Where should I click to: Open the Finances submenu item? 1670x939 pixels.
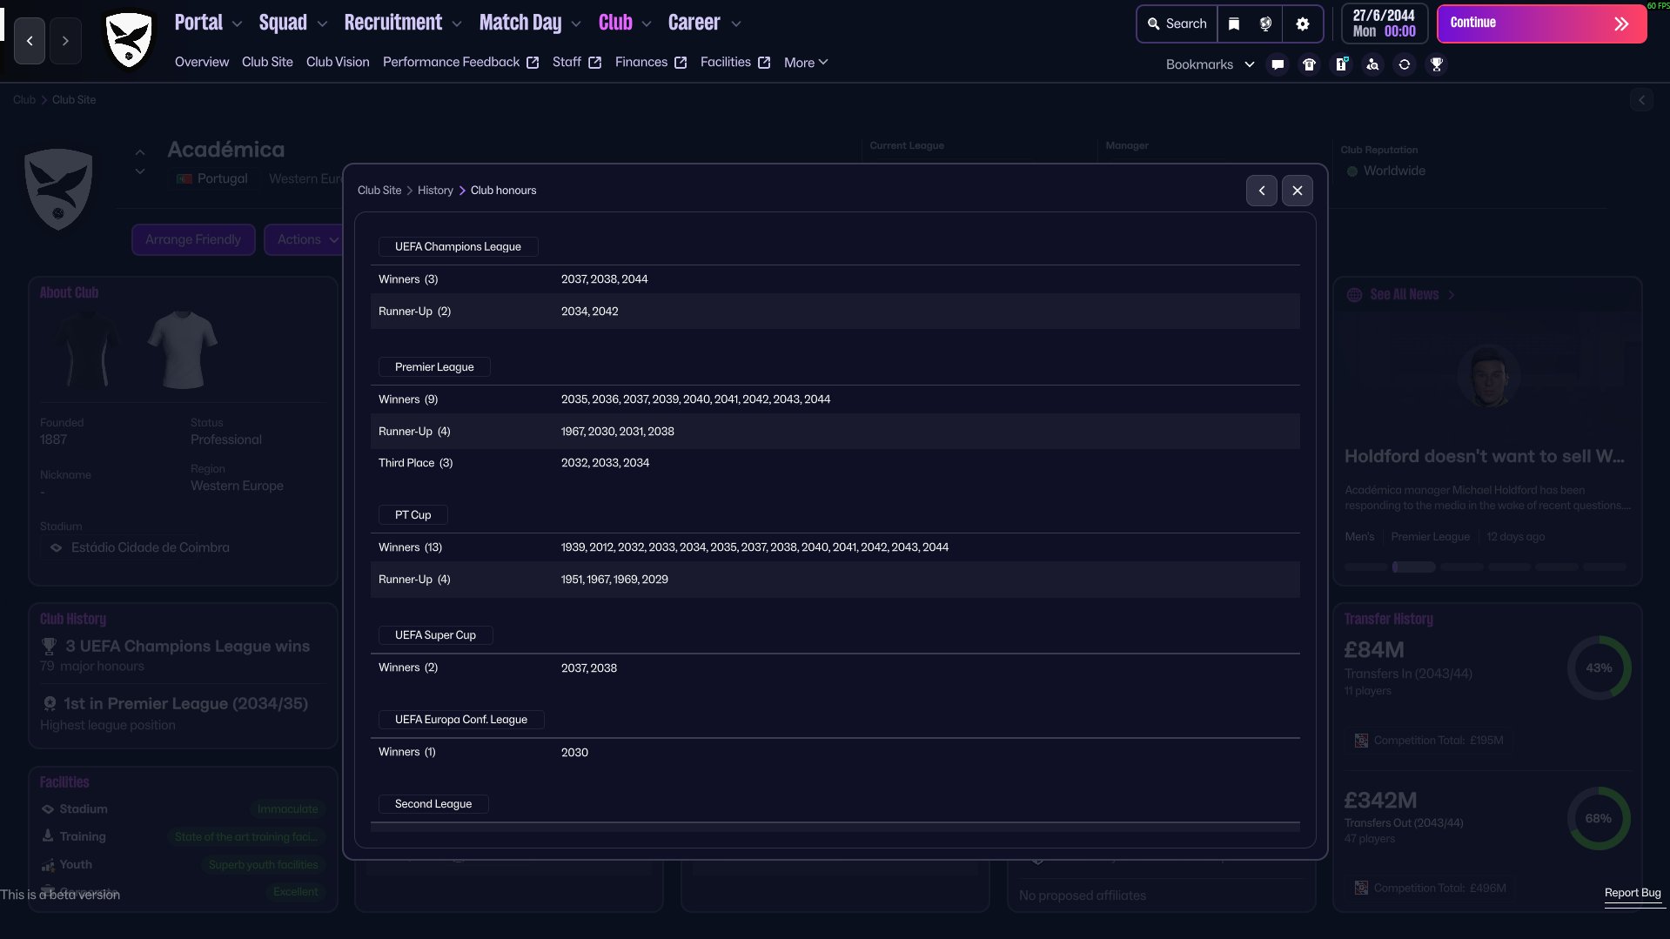651,62
